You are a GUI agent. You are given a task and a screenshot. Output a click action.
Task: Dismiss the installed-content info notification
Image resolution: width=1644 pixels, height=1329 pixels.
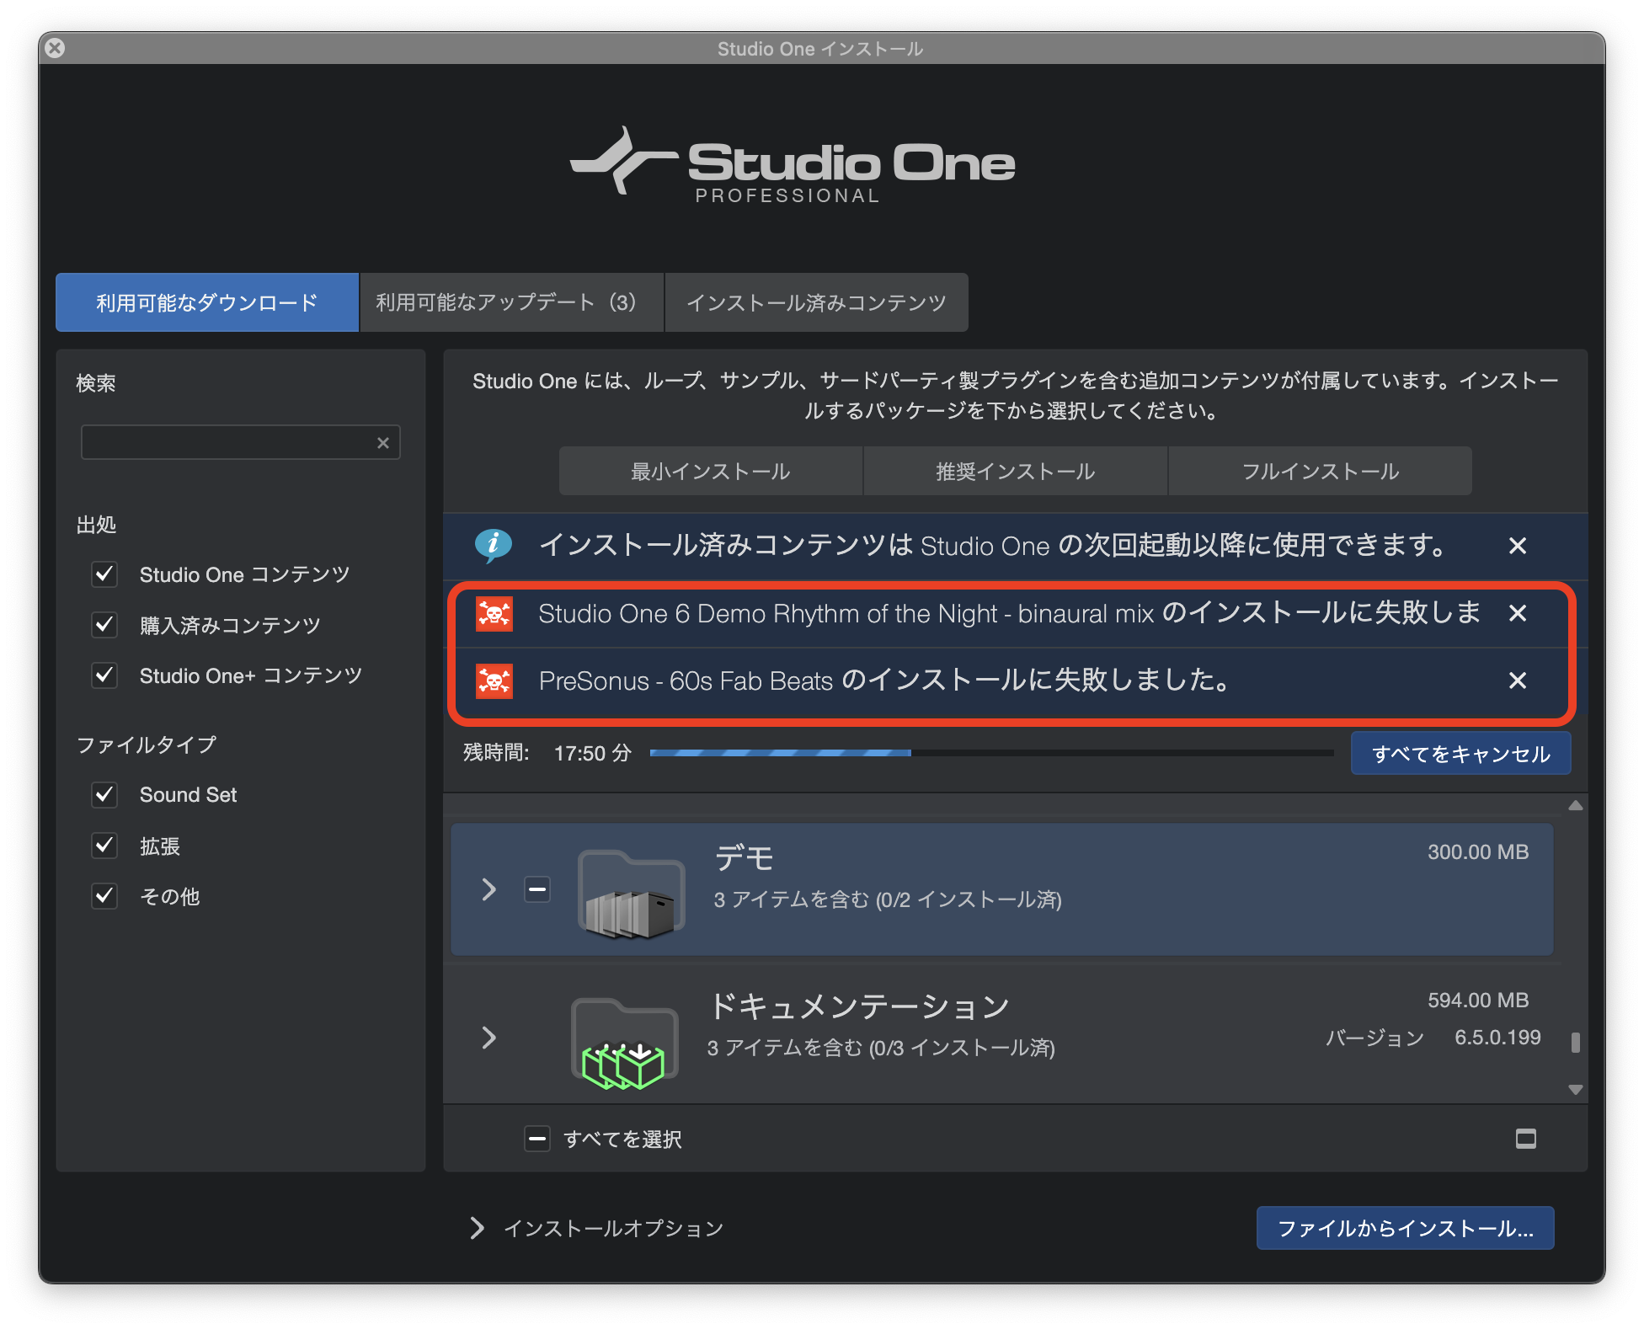tap(1517, 546)
